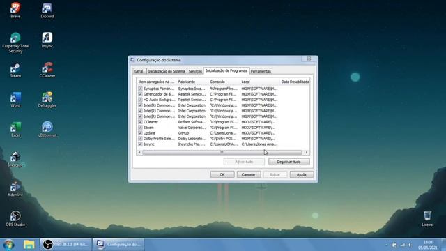446x251 pixels.
Task: Launch the Discord desktop shortcut
Action: pos(47,10)
